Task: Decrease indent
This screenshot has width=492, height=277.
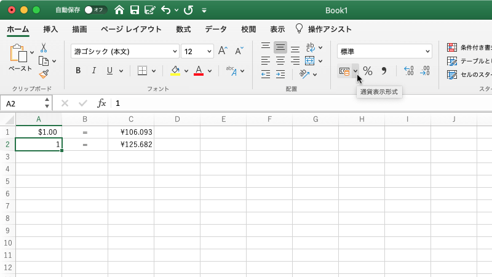Action: tap(266, 74)
